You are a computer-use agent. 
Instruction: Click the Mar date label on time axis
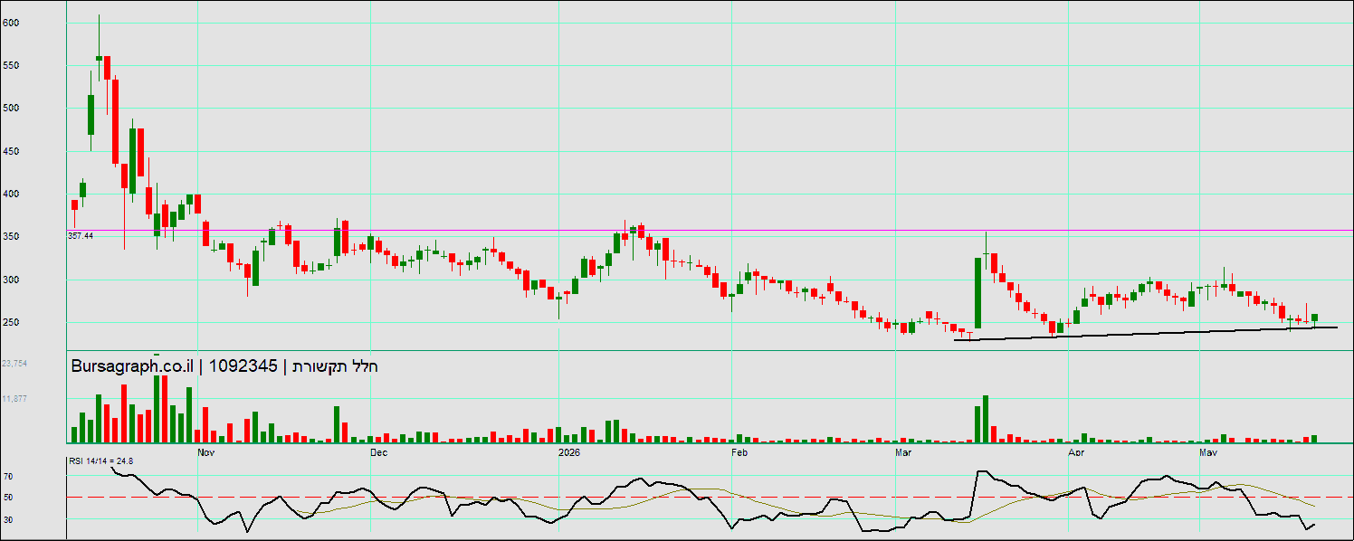903,451
